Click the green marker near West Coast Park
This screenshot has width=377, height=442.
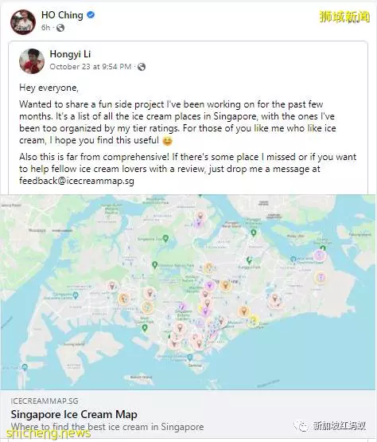point(145,328)
